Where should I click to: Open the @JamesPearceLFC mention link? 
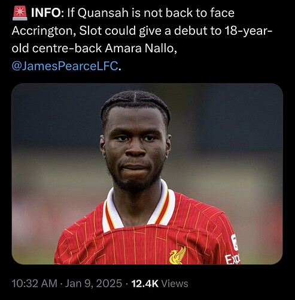point(65,66)
